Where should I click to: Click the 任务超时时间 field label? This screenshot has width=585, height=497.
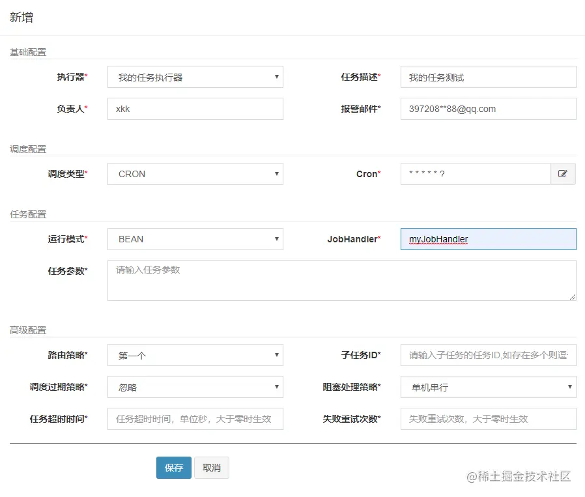point(59,419)
